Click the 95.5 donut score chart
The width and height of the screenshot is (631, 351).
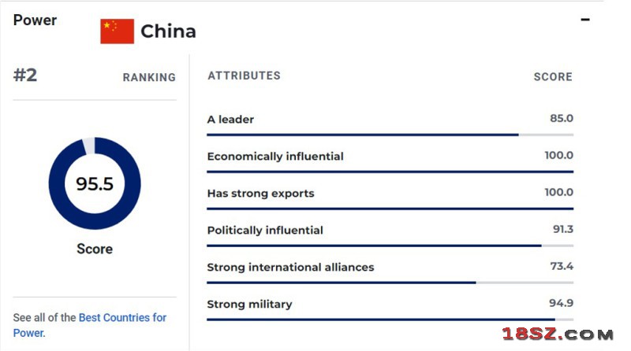pyautogui.click(x=95, y=183)
